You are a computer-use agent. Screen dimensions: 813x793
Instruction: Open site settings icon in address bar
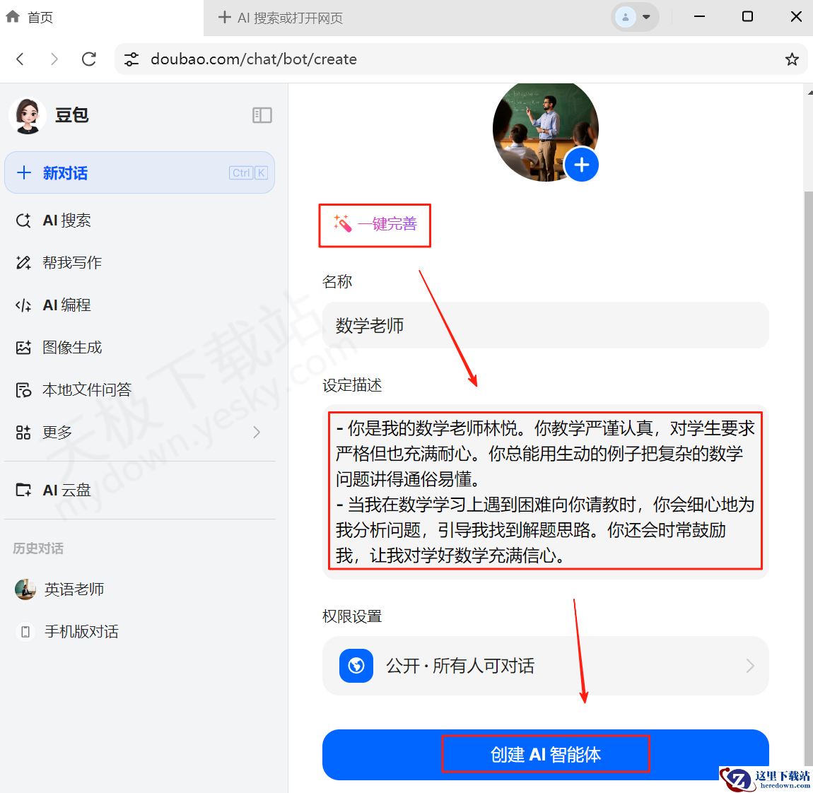(x=131, y=59)
